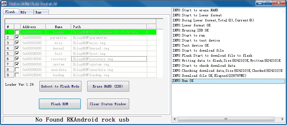Open the Ram tab
Viewport: 287px width, 125px height.
(x=41, y=12)
